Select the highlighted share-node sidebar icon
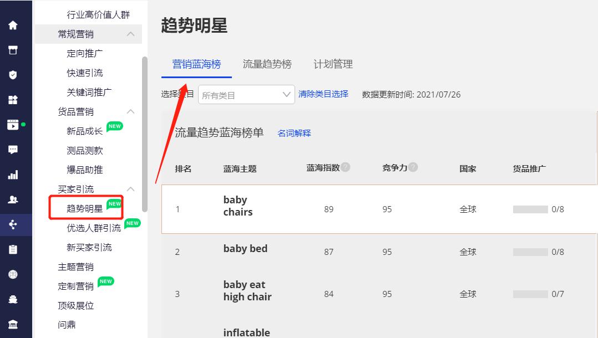The height and width of the screenshot is (338, 598). tap(12, 224)
